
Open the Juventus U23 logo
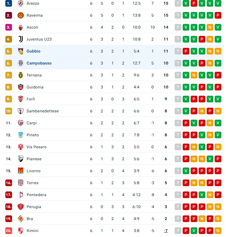[x=21, y=39]
